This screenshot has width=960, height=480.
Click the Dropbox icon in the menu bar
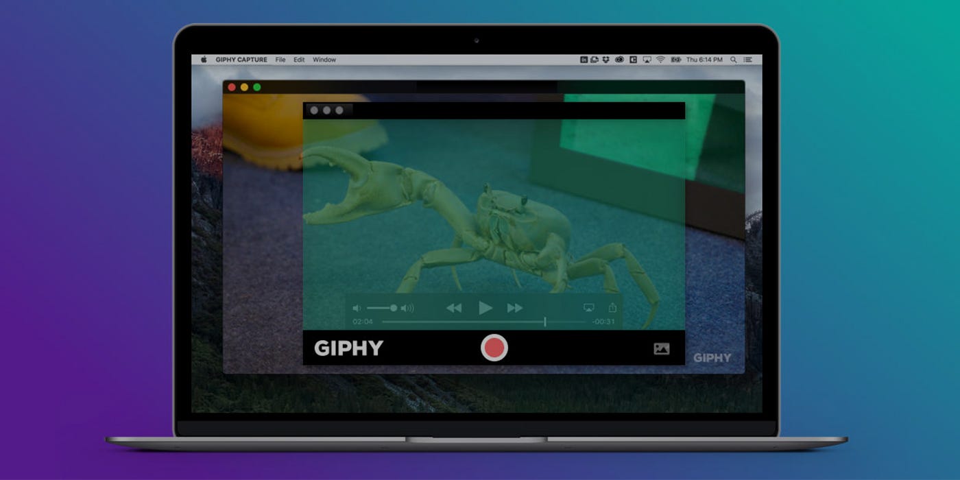point(605,60)
